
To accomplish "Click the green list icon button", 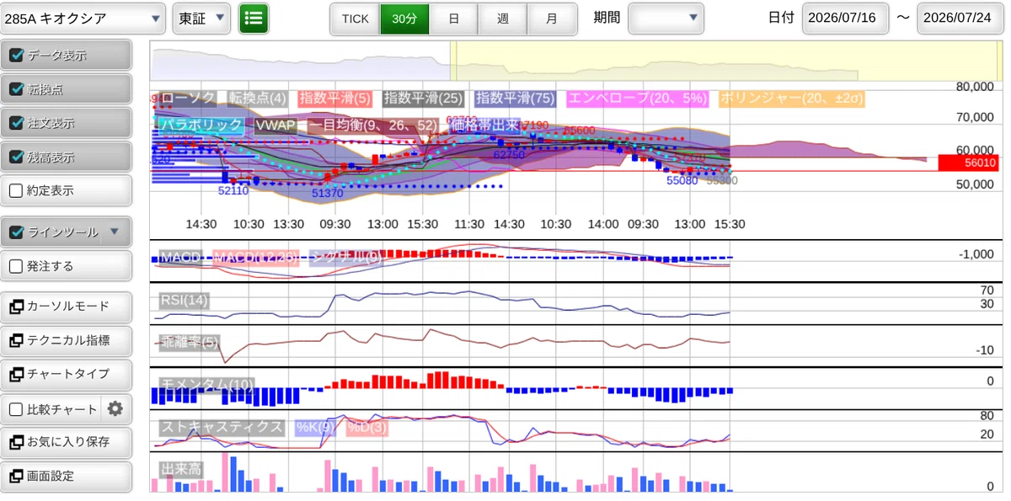I will pos(254,18).
